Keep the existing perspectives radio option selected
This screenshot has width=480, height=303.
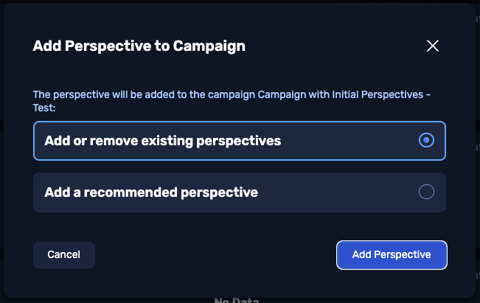pyautogui.click(x=426, y=140)
